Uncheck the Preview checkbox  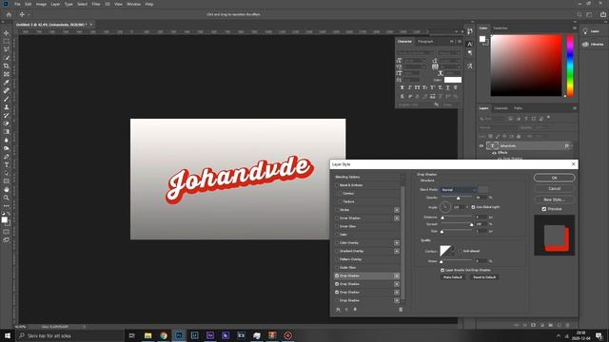[x=544, y=209]
